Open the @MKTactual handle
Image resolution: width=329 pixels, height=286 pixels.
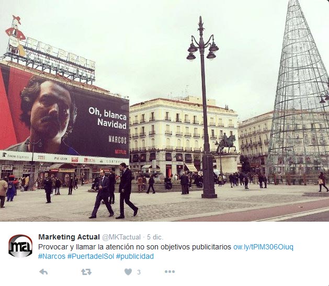pyautogui.click(x=121, y=237)
